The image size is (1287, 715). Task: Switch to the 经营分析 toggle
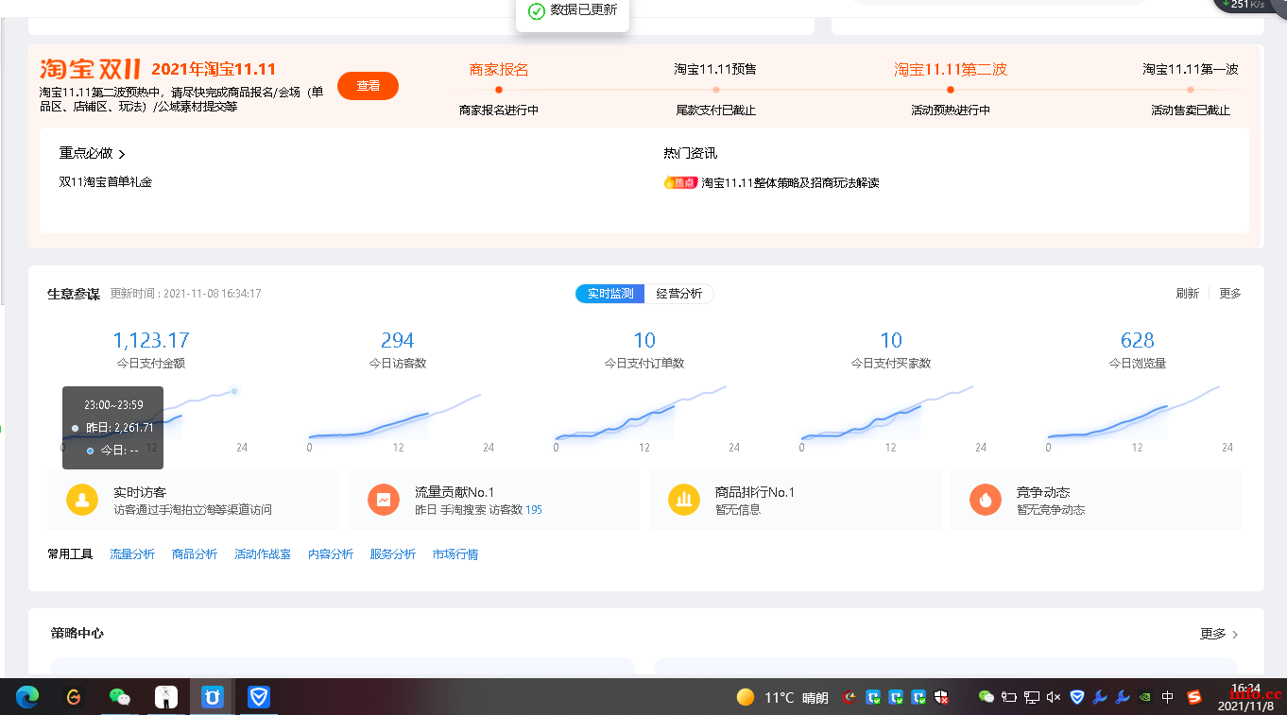coord(679,294)
